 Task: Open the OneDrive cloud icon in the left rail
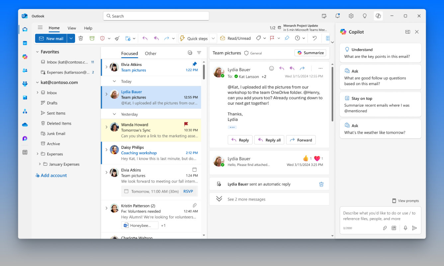pyautogui.click(x=25, y=125)
